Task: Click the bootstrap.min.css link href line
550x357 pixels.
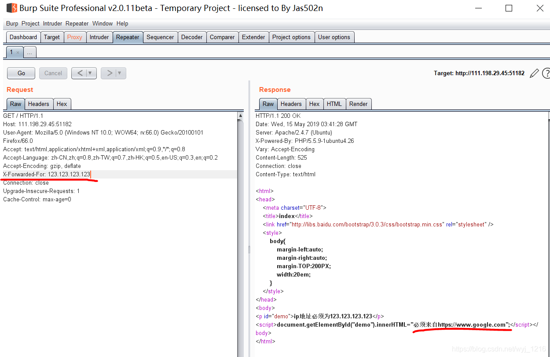Action: 378,225
